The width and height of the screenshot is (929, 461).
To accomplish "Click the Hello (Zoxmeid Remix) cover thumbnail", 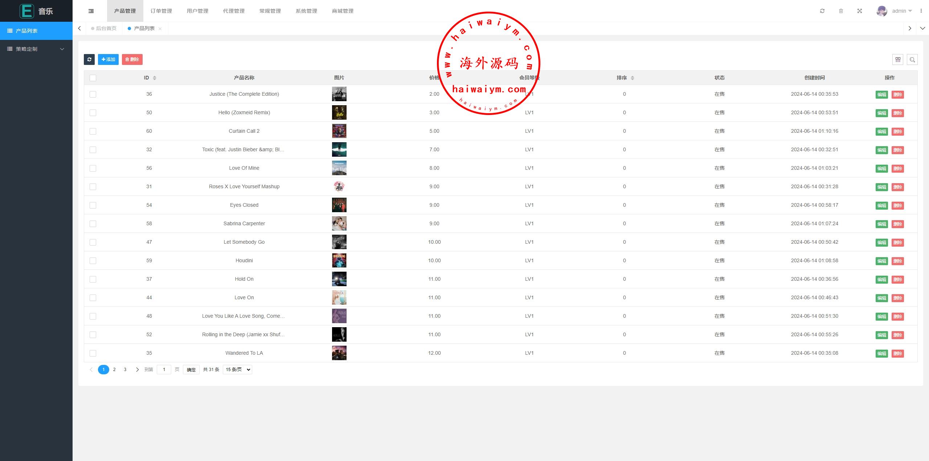I will tap(339, 112).
